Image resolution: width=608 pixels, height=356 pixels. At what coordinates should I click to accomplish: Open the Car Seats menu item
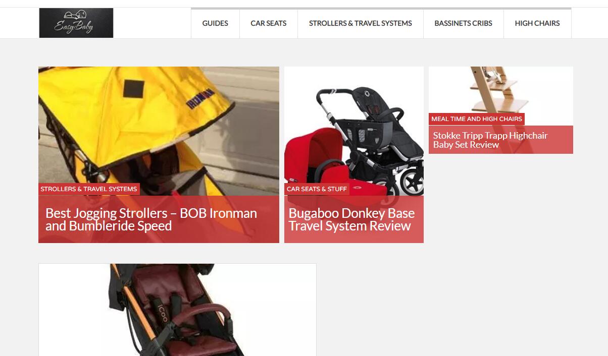tap(269, 23)
